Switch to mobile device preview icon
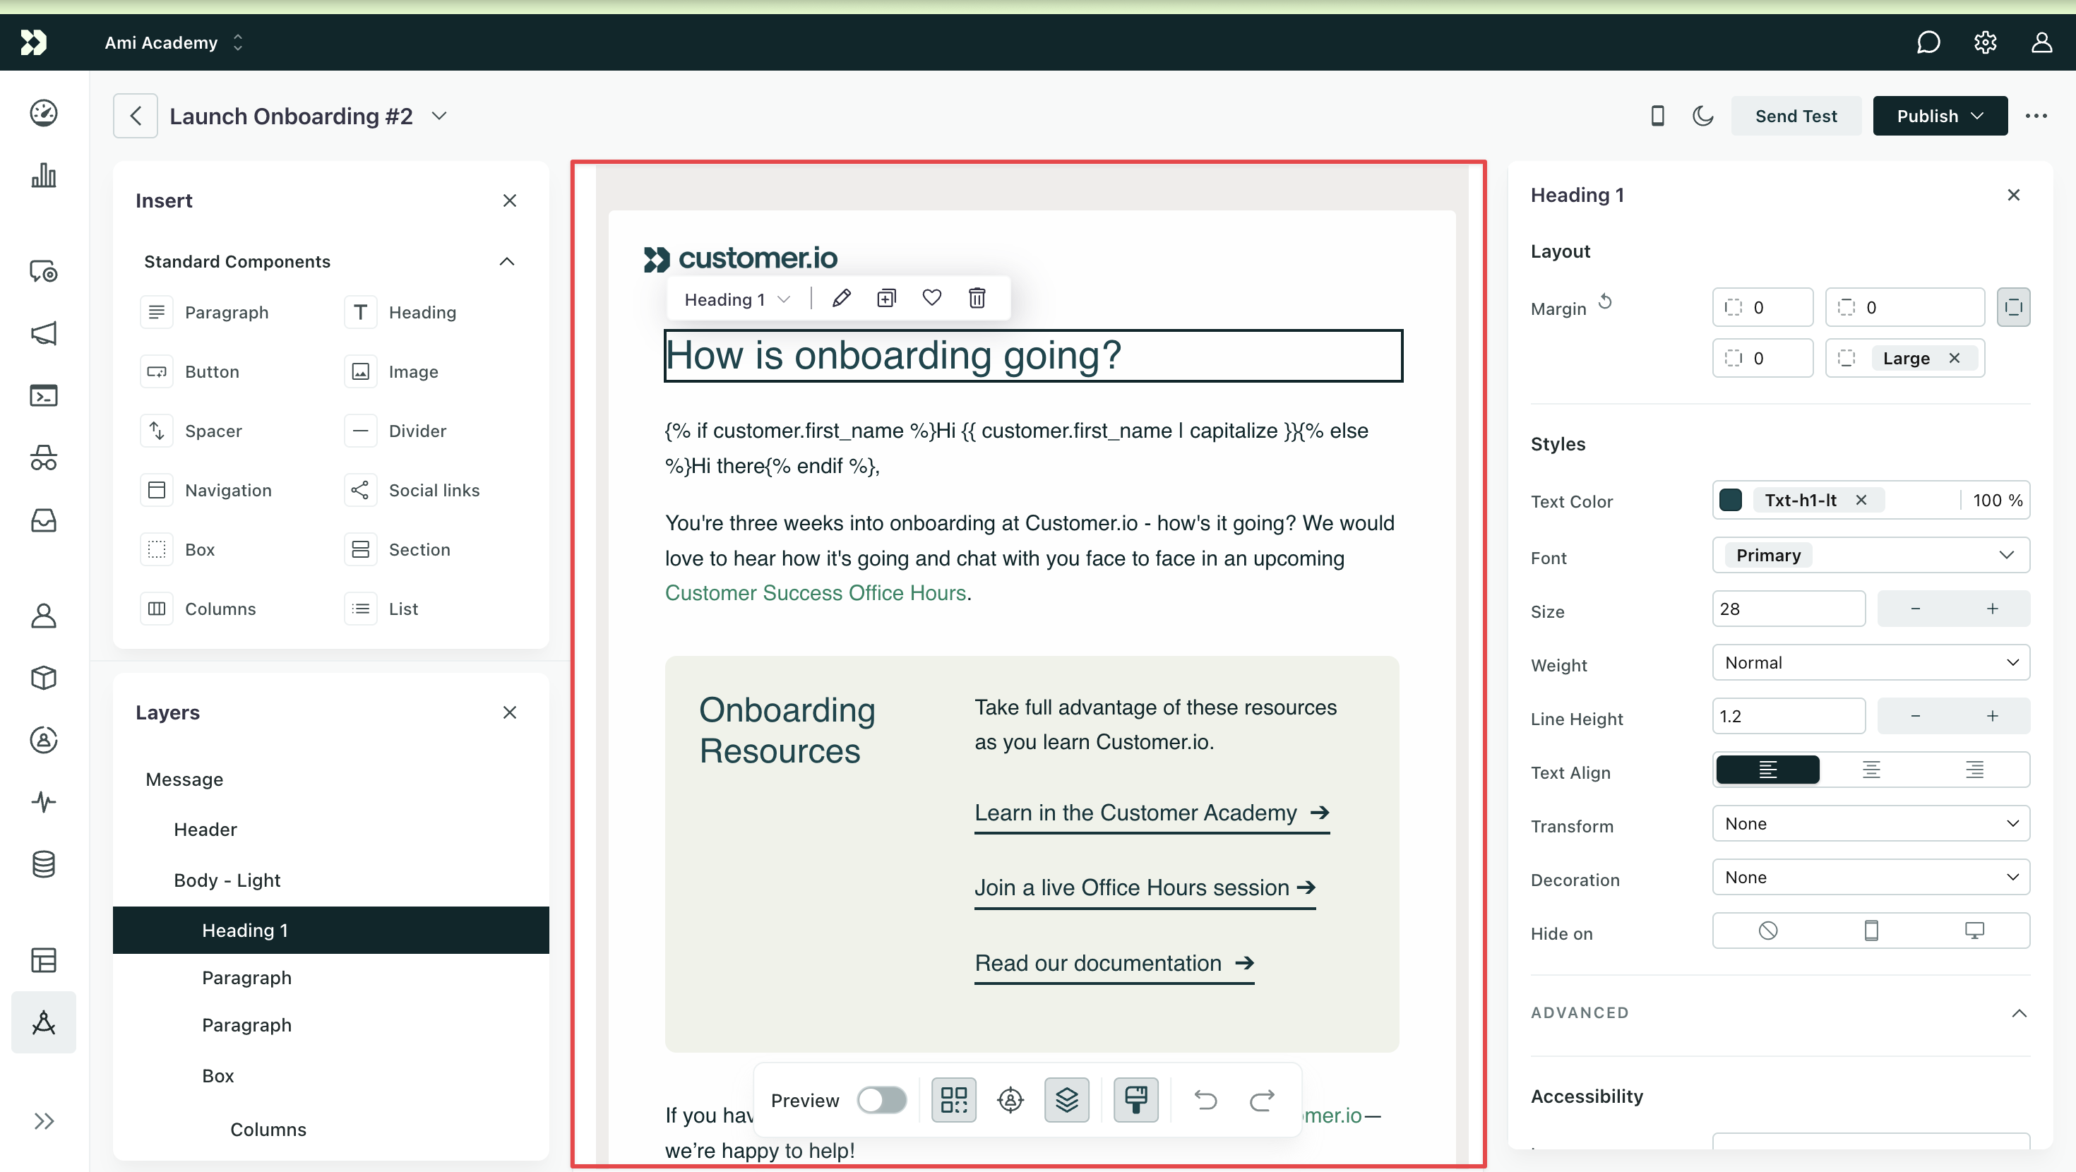 (1657, 116)
